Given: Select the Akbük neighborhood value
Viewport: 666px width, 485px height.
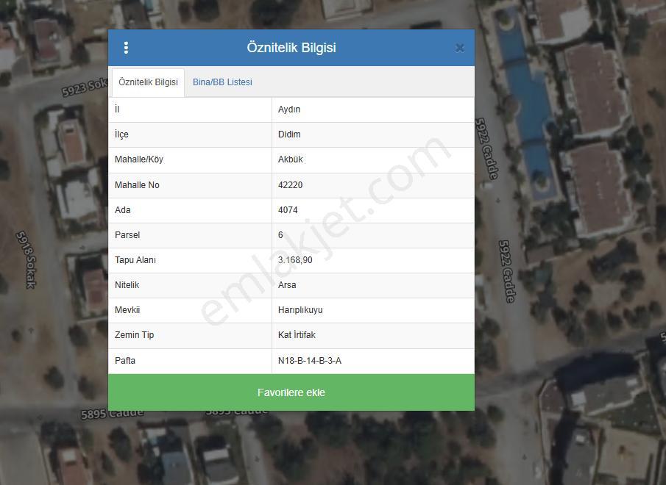Looking at the screenshot, I should [291, 159].
